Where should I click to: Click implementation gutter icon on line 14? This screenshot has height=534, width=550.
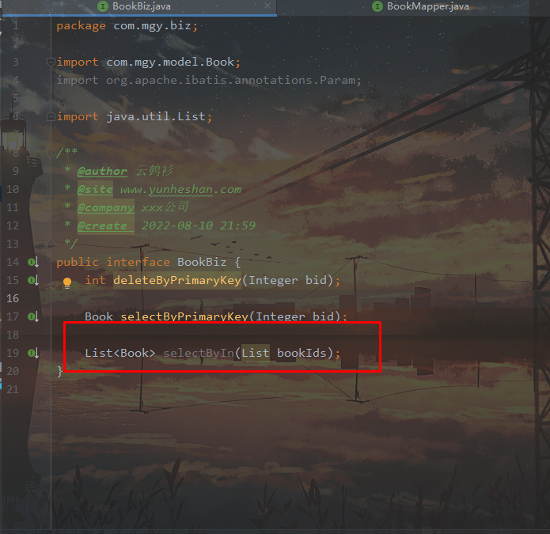tap(33, 262)
